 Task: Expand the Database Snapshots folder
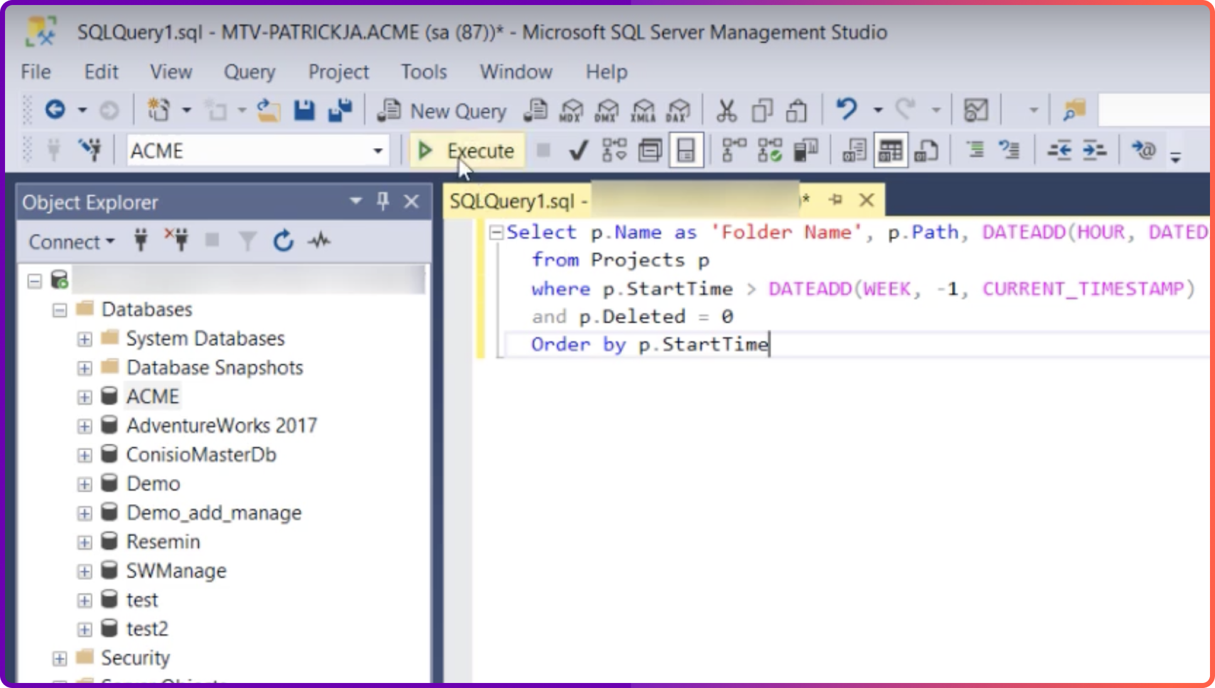84,368
